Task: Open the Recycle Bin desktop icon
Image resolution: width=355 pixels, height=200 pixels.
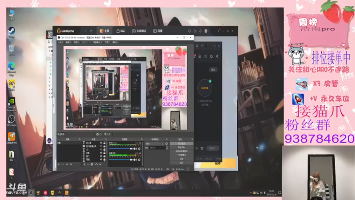Action: coord(12,50)
